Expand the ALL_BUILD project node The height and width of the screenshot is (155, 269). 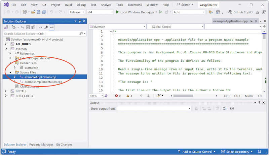pos(6,44)
